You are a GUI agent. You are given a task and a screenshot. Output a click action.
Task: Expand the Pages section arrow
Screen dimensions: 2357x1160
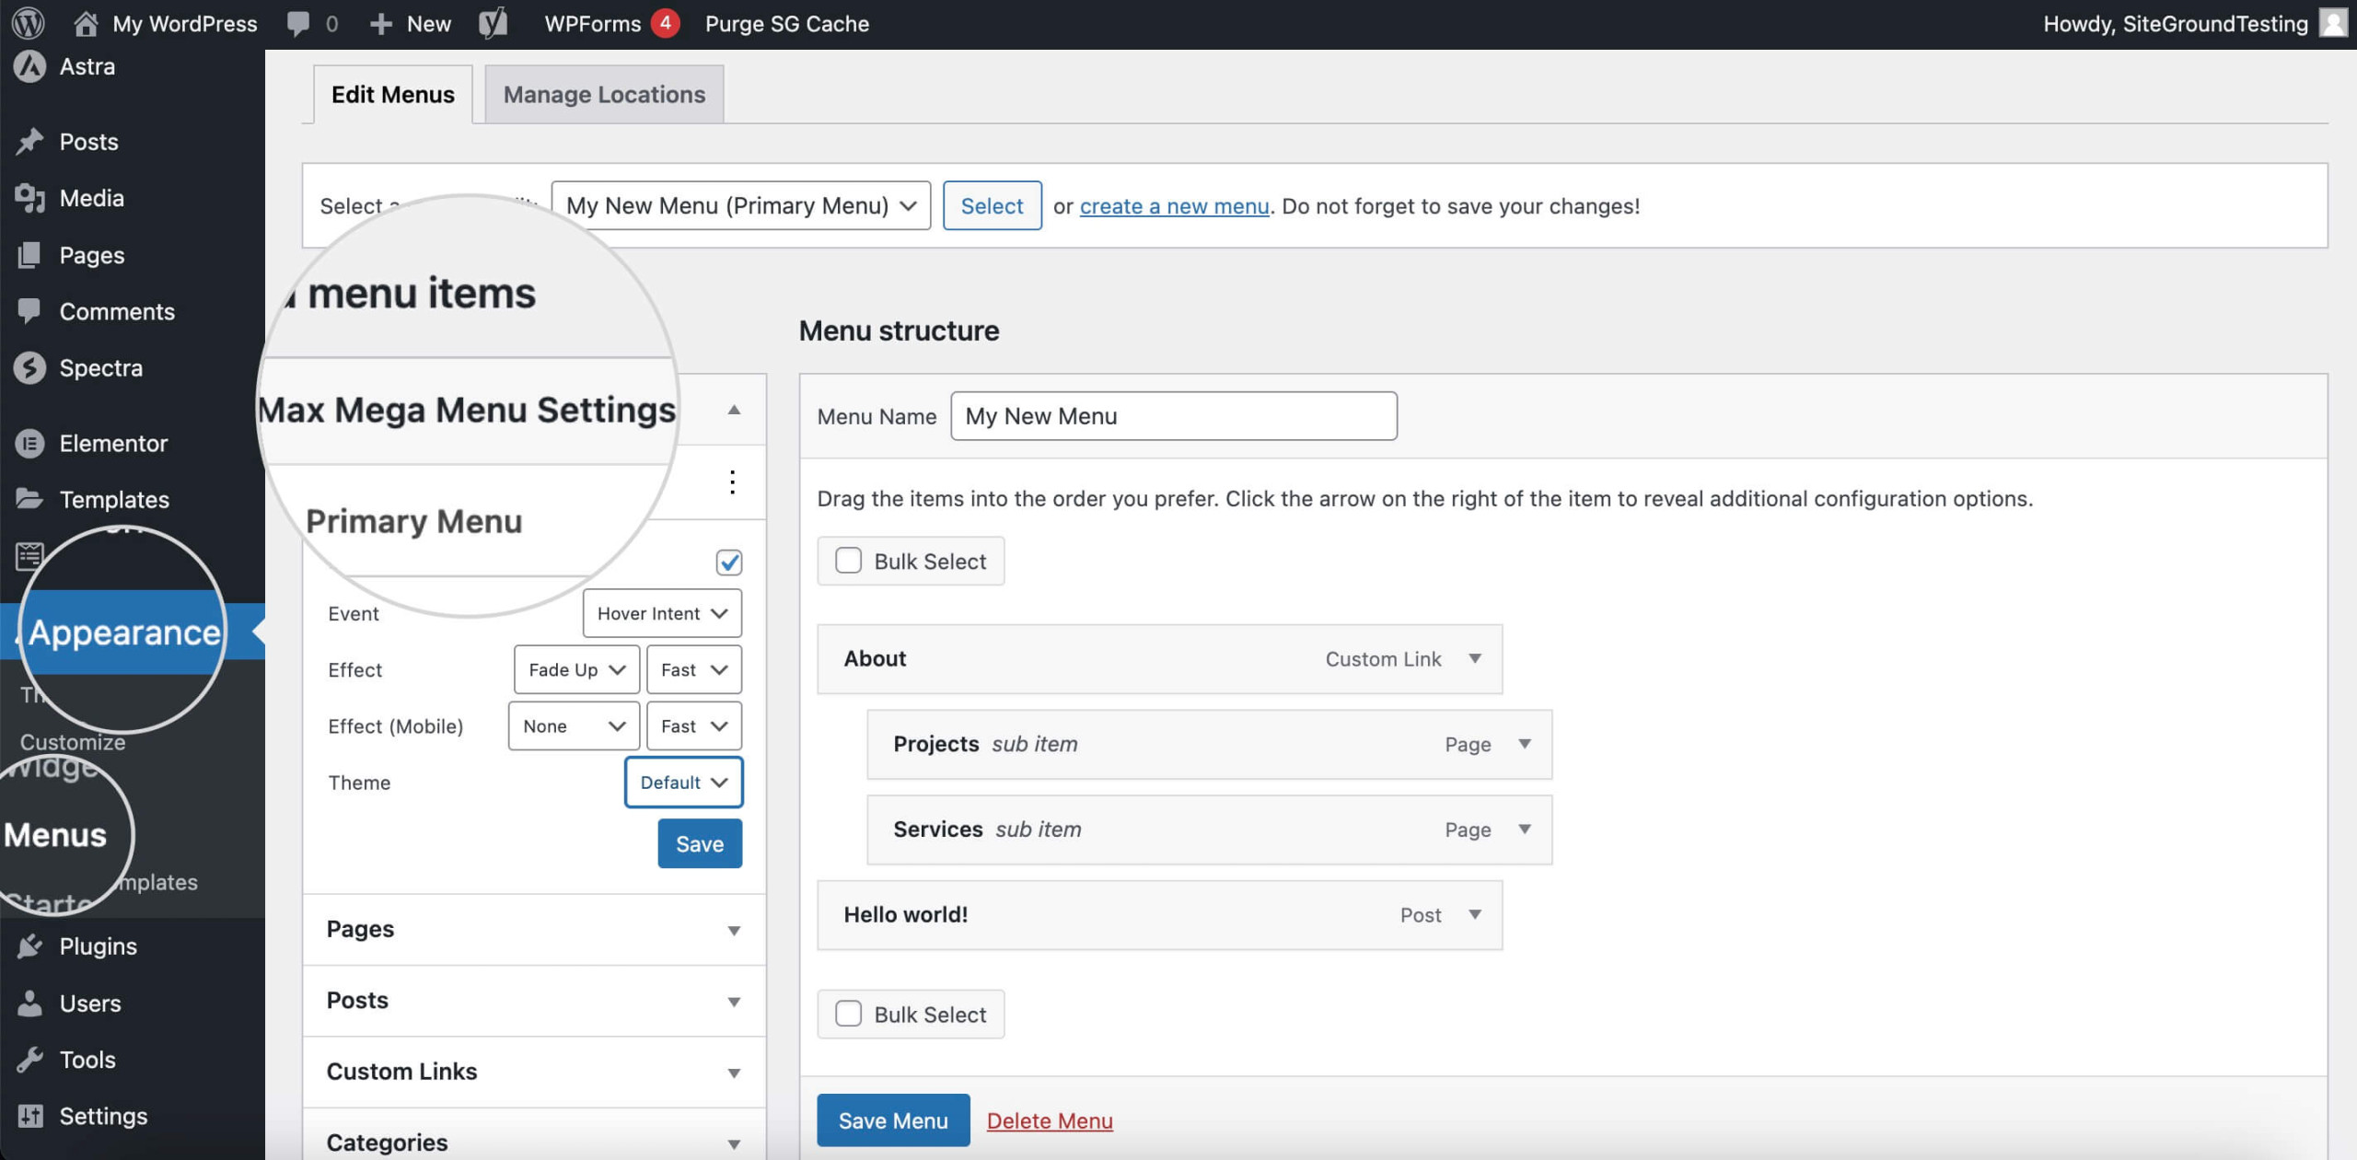[x=734, y=931]
